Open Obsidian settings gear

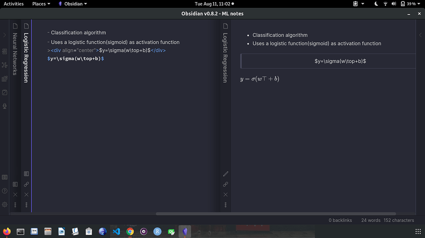coord(5,205)
